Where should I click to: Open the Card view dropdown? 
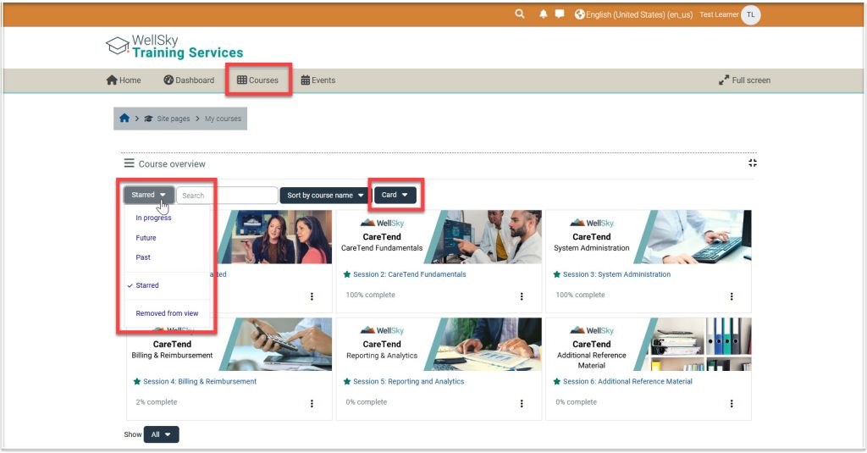[x=395, y=195]
